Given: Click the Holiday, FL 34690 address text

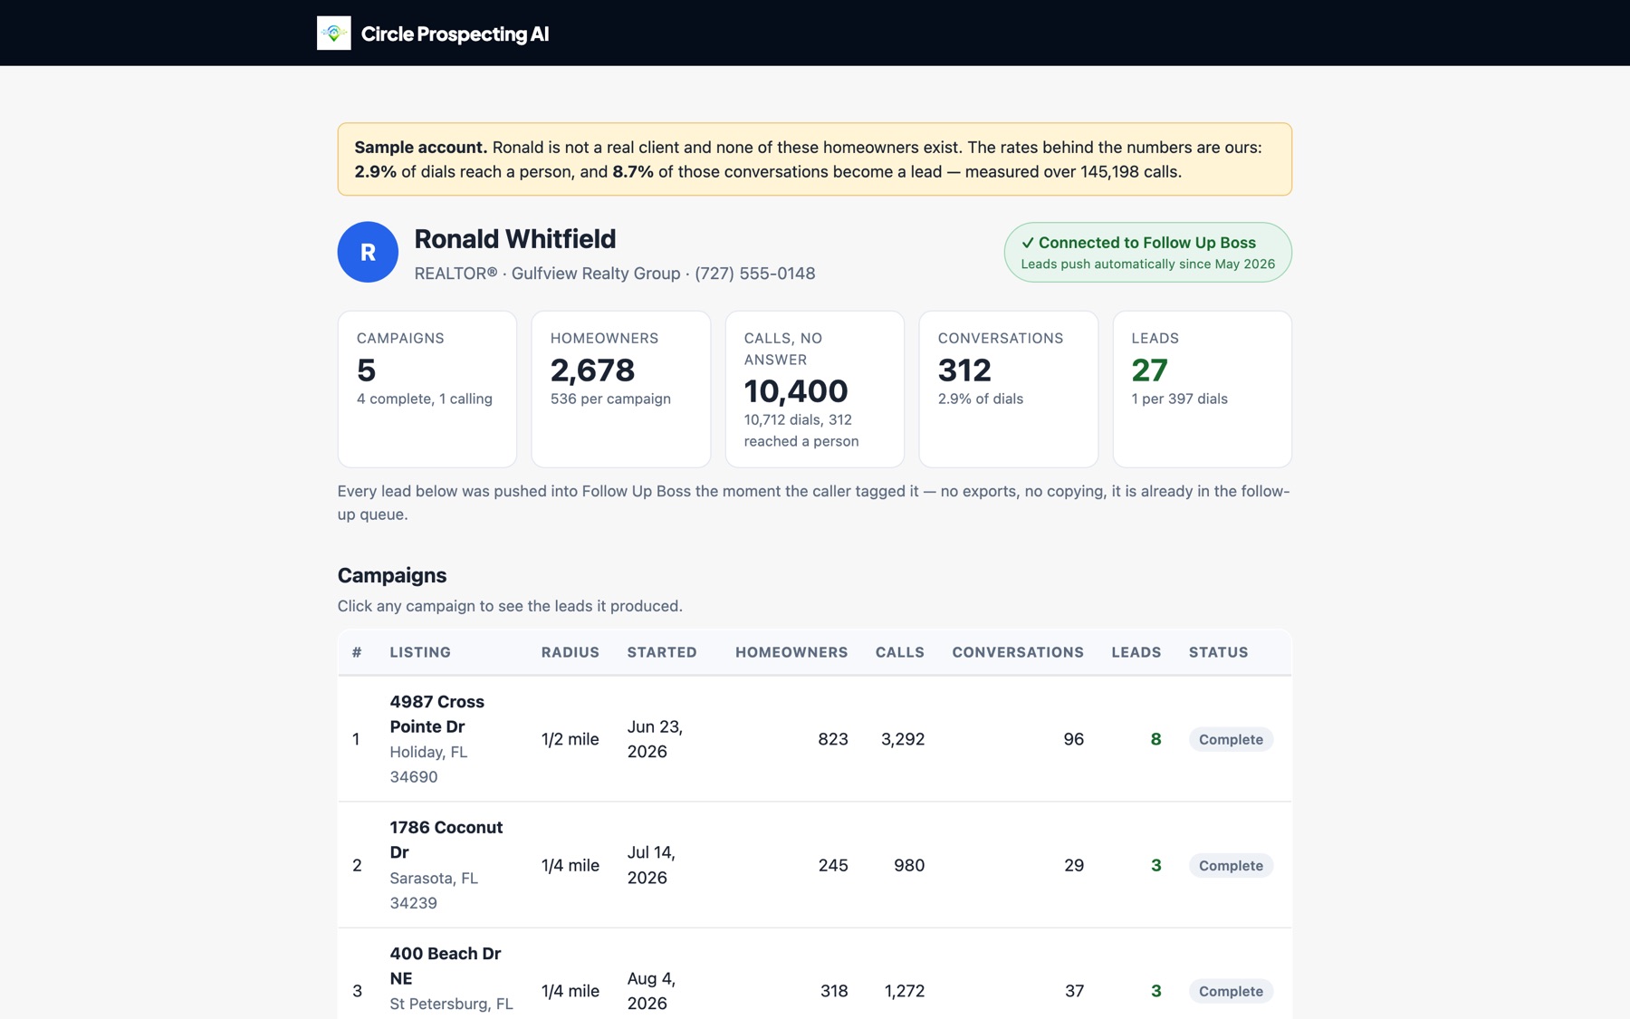Looking at the screenshot, I should pos(428,764).
